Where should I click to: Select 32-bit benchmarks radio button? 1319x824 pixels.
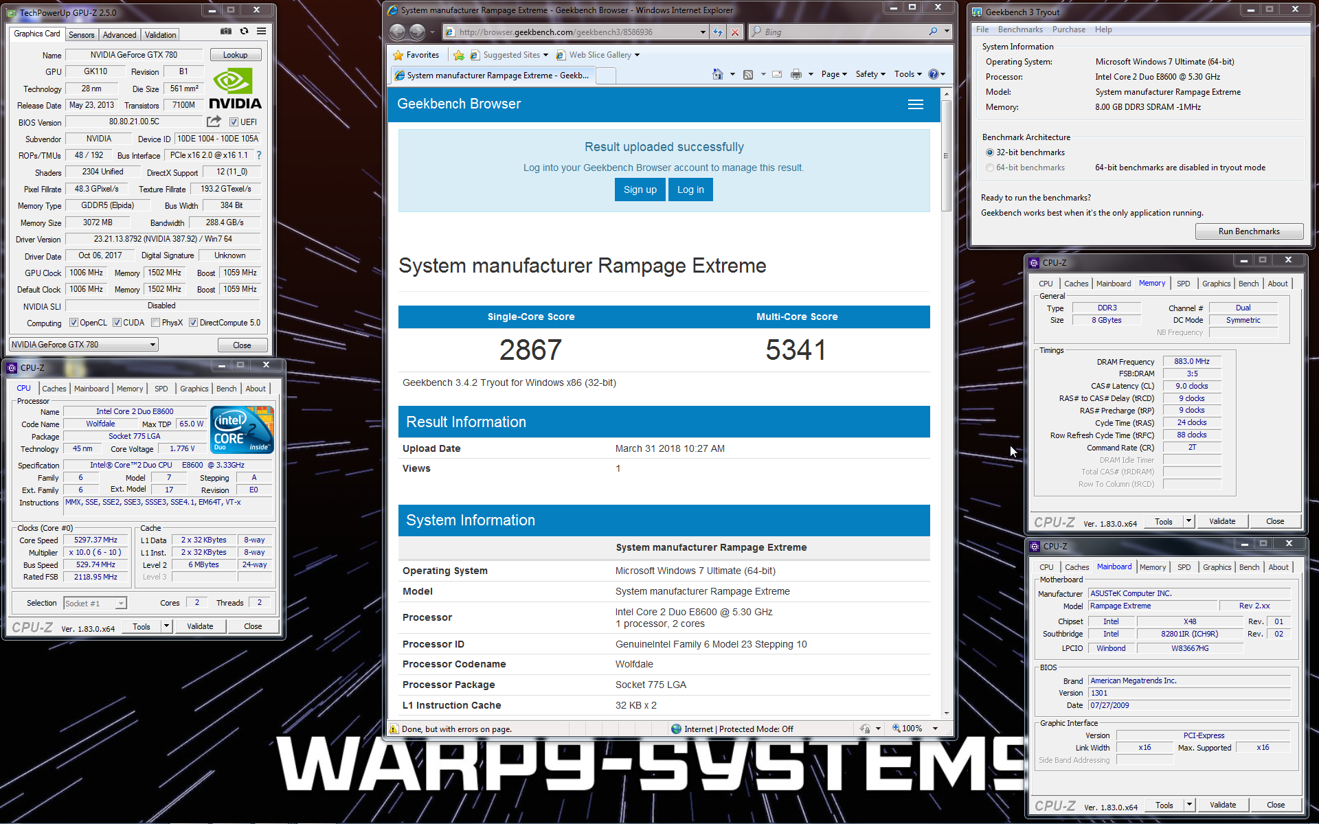coord(990,152)
